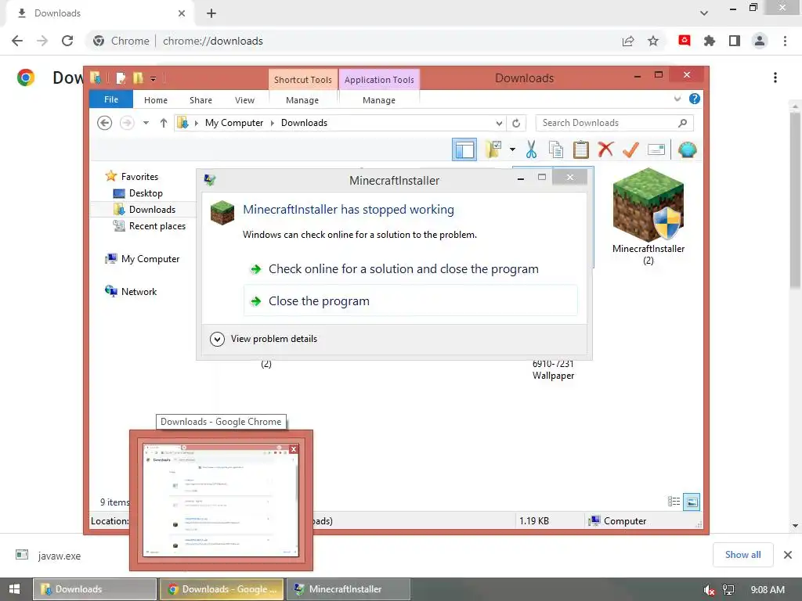Viewport: 802px width, 601px height.
Task: Select MinecraftInstaller (2) file icon
Action: tap(648, 217)
